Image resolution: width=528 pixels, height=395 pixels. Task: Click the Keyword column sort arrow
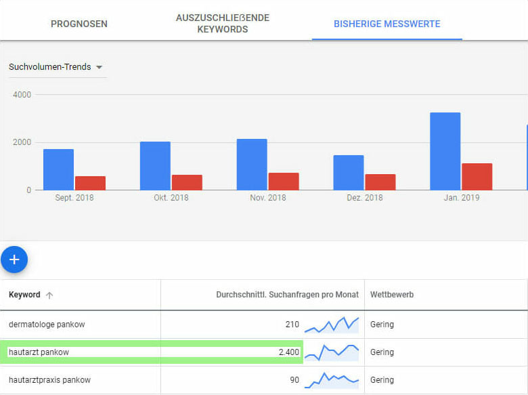click(49, 295)
